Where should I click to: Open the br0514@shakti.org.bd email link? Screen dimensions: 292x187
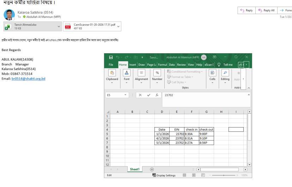point(28,78)
